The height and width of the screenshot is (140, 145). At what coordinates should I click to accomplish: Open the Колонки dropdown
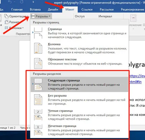click(14, 28)
